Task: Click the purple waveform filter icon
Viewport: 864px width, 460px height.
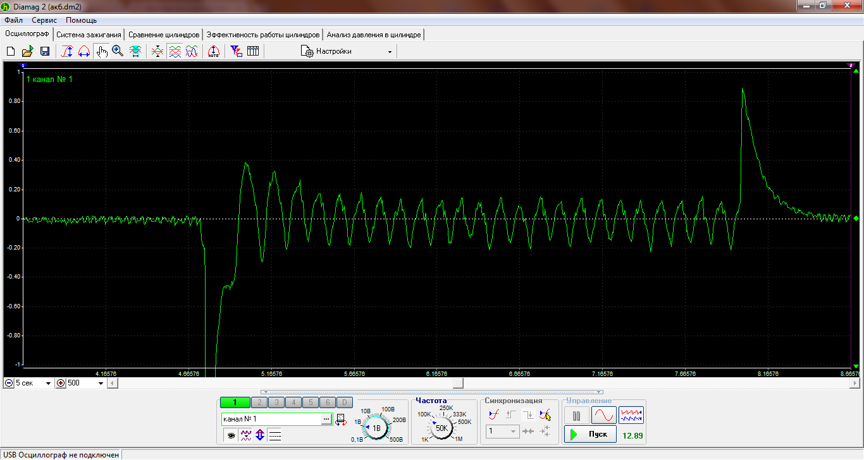Action: [x=245, y=435]
